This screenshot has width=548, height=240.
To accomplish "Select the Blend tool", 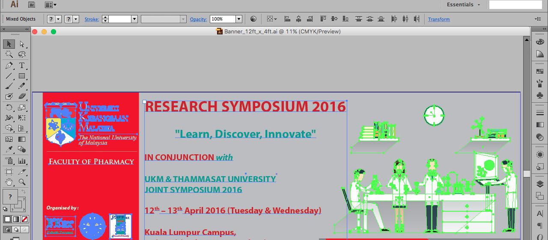I will 22,150.
